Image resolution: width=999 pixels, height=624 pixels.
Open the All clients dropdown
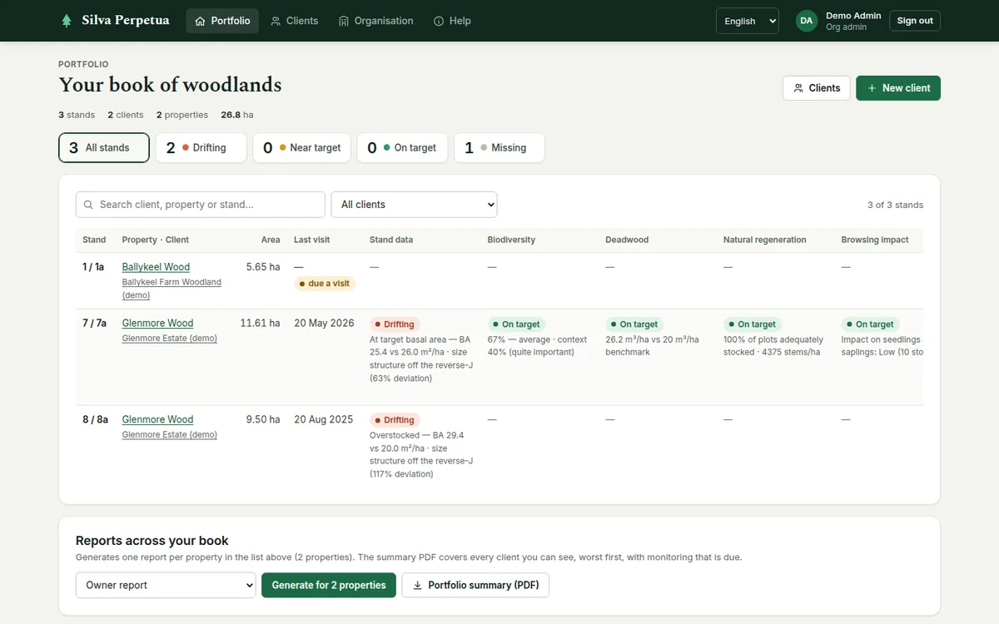coord(414,205)
